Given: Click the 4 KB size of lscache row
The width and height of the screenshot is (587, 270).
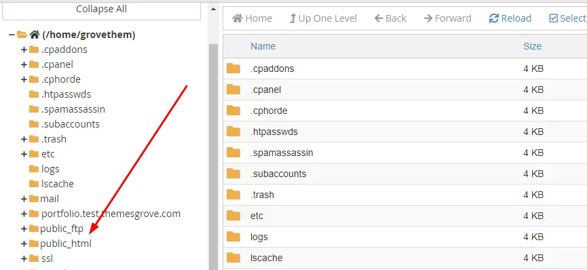Looking at the screenshot, I should 533,258.
